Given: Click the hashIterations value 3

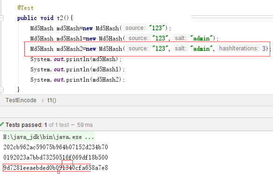Looking at the screenshot, I should coord(264,49).
